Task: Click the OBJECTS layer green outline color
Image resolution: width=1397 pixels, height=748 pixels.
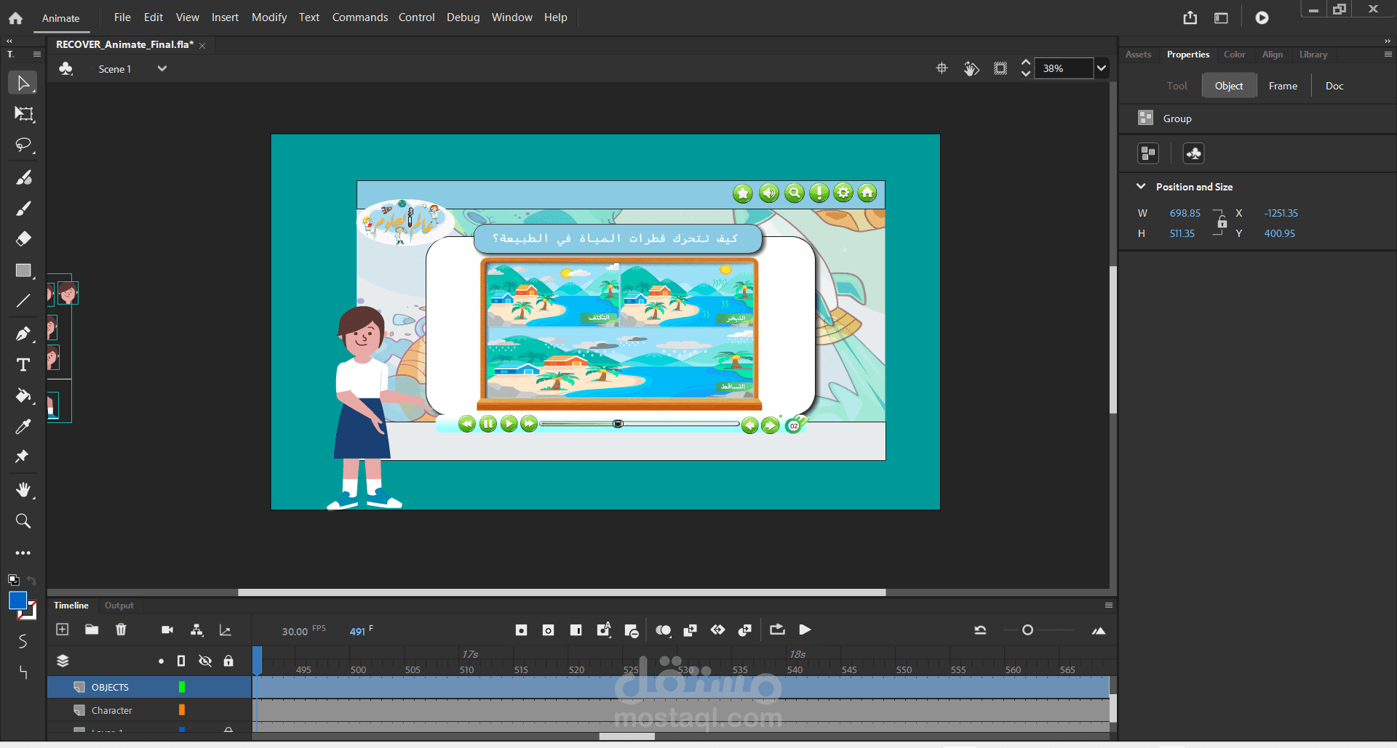Action: tap(182, 687)
